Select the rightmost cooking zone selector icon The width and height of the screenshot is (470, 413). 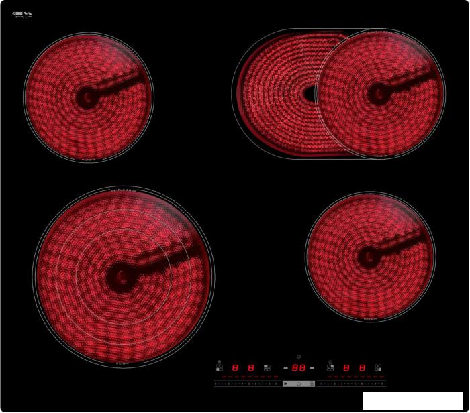(378, 368)
